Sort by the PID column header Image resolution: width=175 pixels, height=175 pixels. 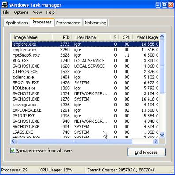pyautogui.click(x=62, y=37)
